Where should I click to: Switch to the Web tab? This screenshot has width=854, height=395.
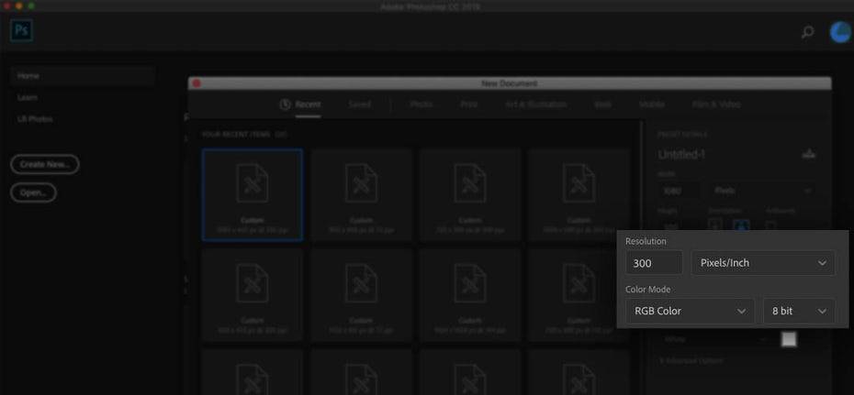point(602,104)
